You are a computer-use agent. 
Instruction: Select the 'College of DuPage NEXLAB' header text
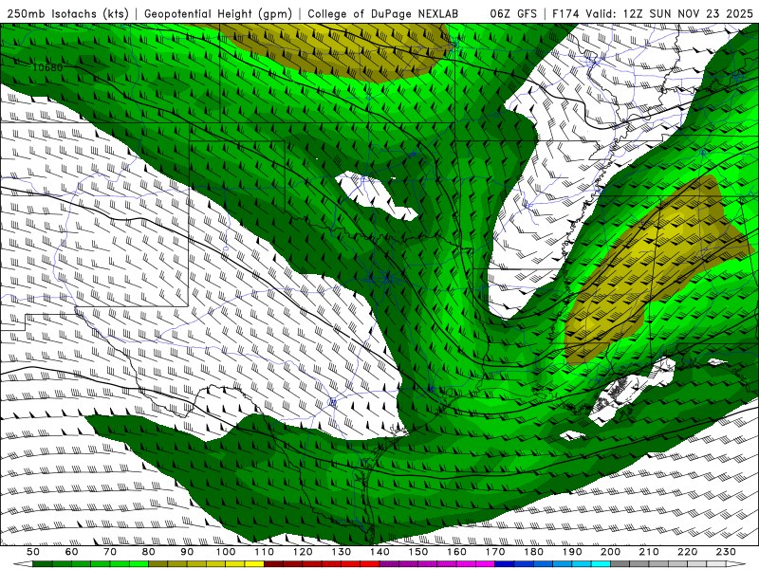coord(383,13)
